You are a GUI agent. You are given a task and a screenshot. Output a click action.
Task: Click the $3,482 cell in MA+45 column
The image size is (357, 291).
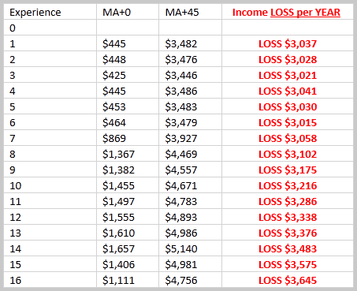click(190, 43)
